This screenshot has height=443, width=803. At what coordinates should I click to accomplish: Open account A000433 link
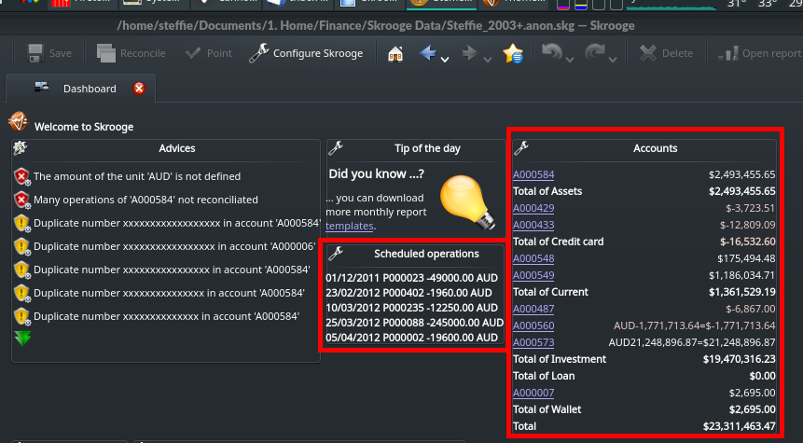533,225
